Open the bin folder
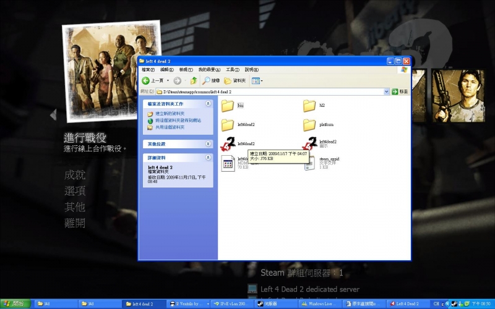 click(x=228, y=106)
